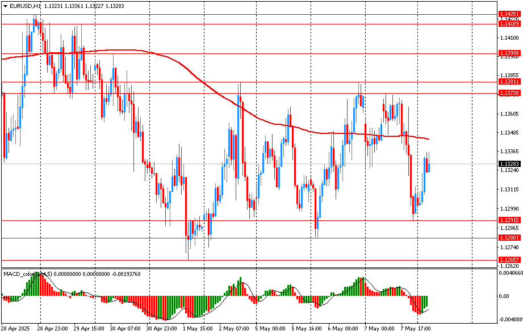Select the 1.14189 red price label

click(x=509, y=23)
